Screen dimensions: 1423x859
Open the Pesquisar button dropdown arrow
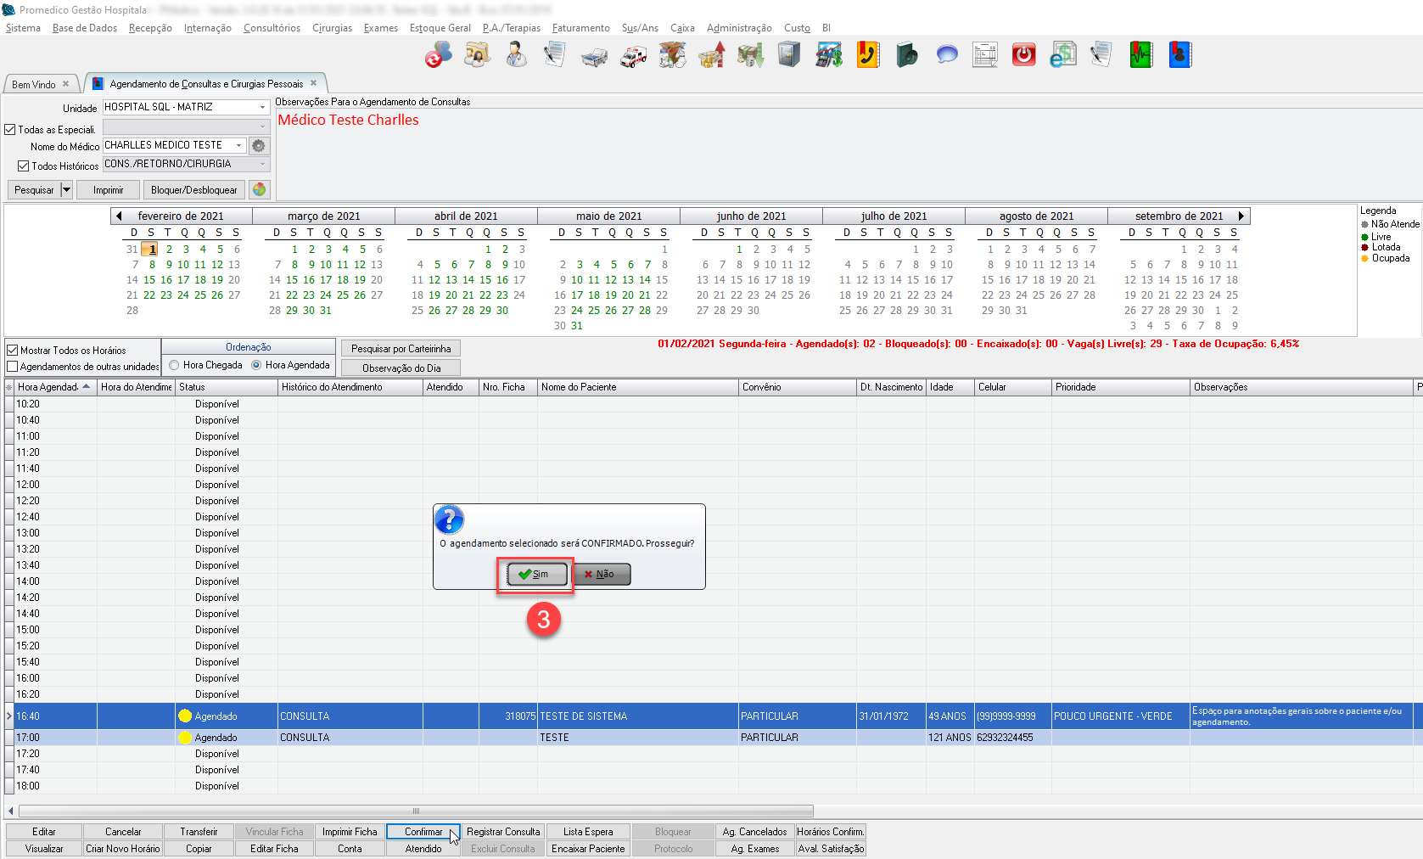pos(66,190)
